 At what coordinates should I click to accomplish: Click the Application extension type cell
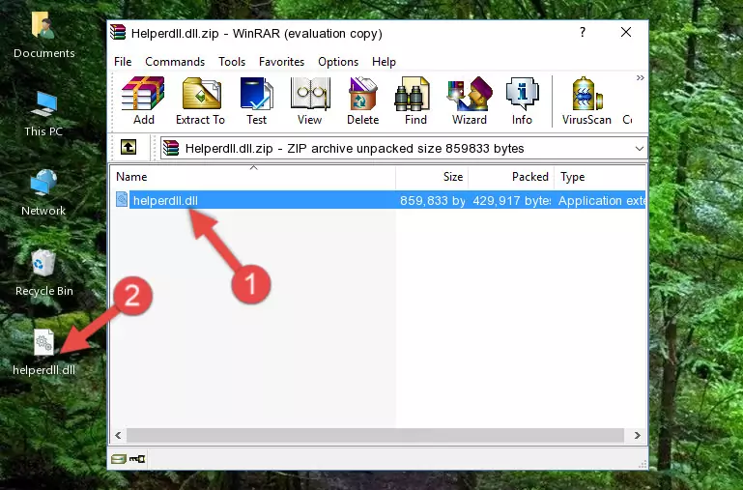[602, 200]
